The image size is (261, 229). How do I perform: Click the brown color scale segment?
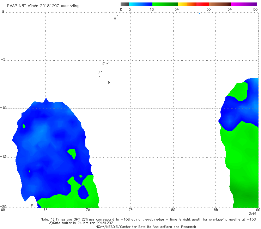coord(220,4)
